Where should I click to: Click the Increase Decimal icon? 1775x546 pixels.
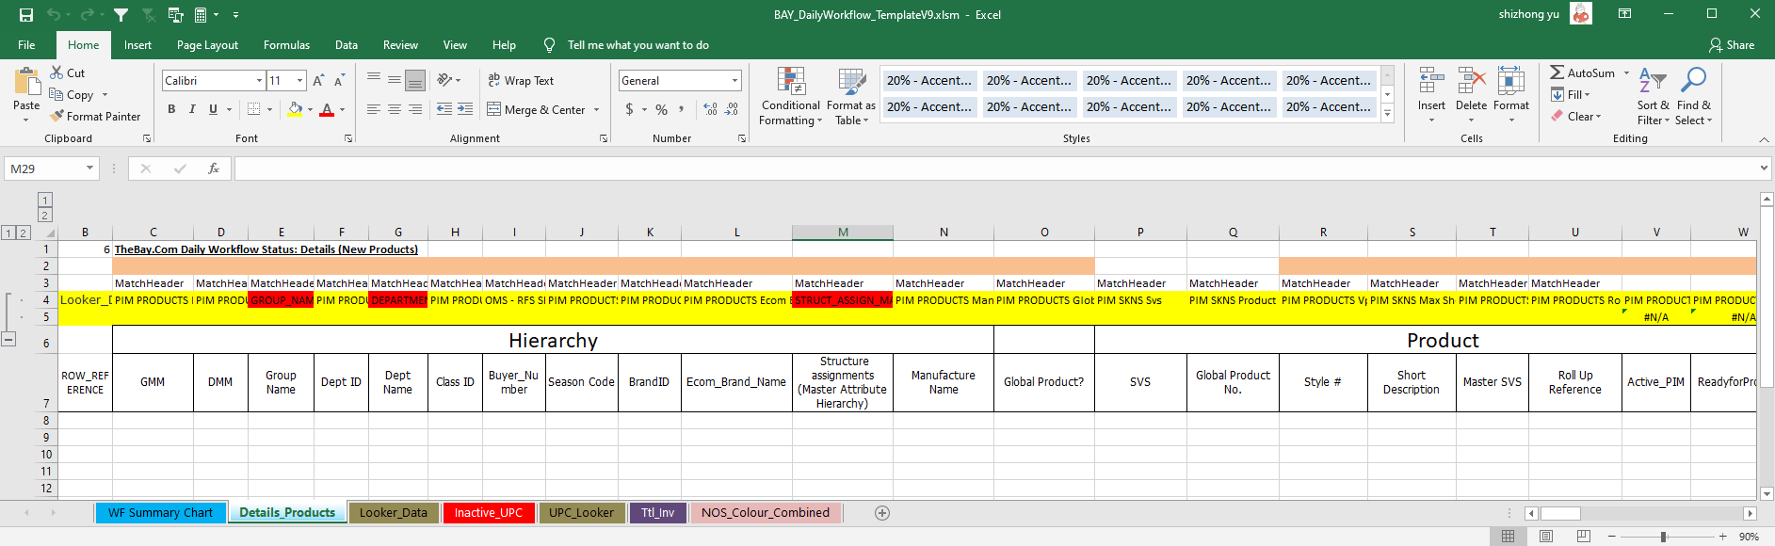[710, 109]
